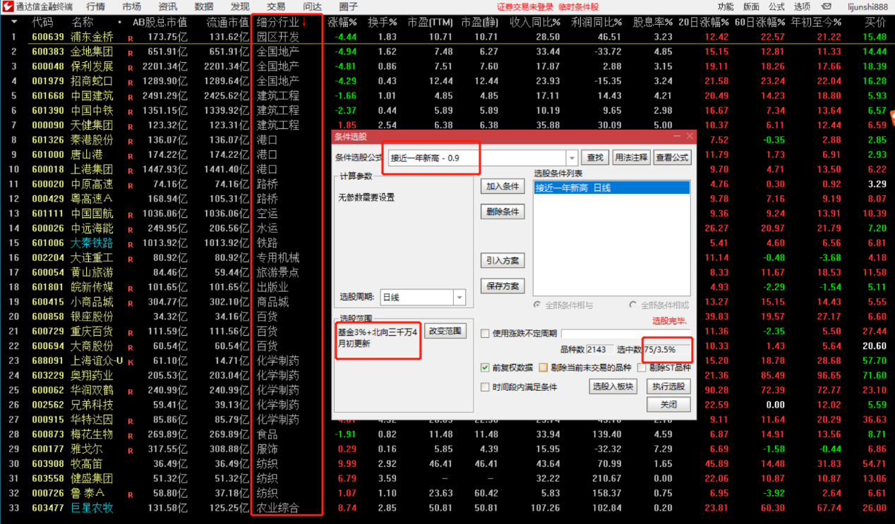Screen dimensions: 895x524
Task: Switch to the 市场 section
Action: pyautogui.click(x=130, y=6)
